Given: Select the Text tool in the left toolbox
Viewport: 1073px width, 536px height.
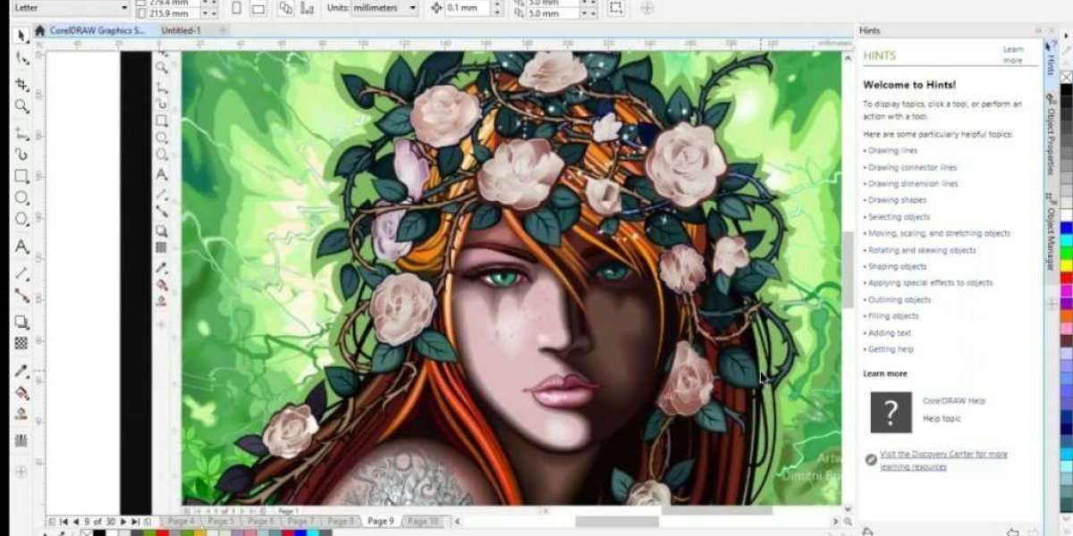Looking at the screenshot, I should pyautogui.click(x=21, y=247).
